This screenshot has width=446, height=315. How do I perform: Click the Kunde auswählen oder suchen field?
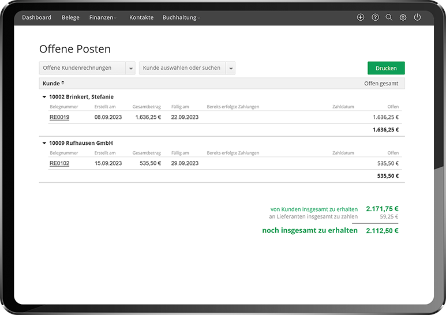point(182,68)
